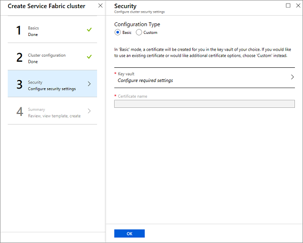
Task: Click the Certificate name input field
Action: pos(204,104)
